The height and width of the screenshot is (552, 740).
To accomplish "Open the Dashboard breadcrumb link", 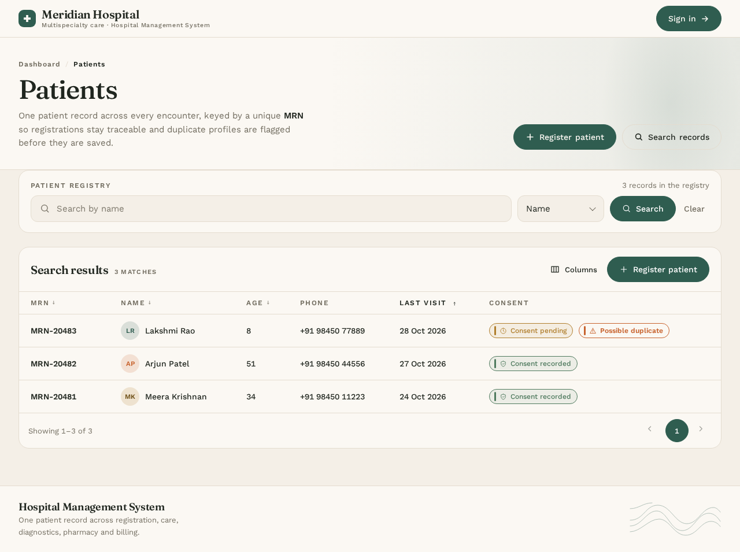I will 39,64.
